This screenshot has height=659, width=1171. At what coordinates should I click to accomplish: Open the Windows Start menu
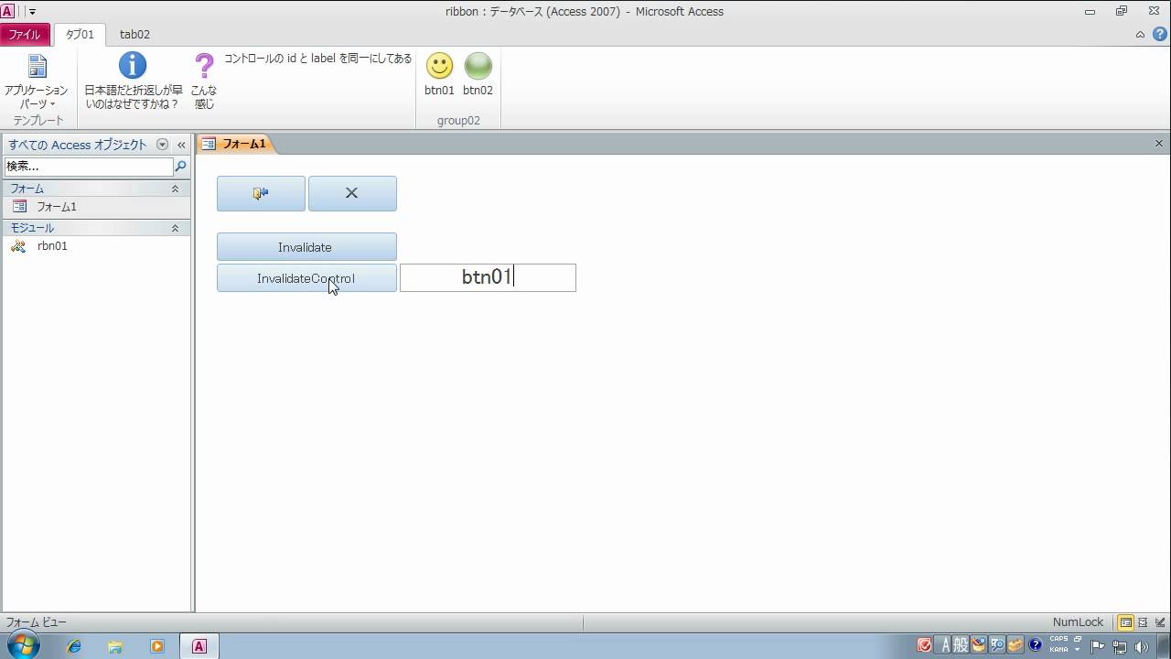click(22, 645)
